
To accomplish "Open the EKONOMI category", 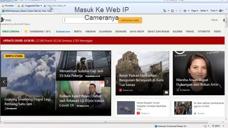I will [121, 32].
